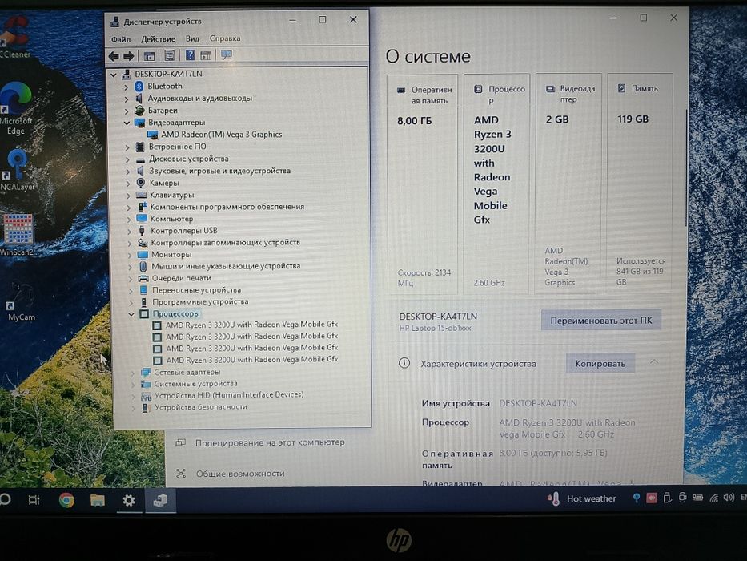
Task: Open WinScan2 desktop shortcut
Action: tap(18, 235)
